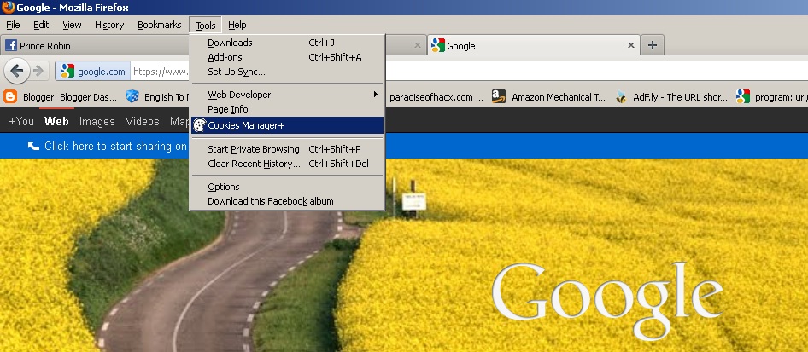Expand the Web Developer submenu
Screen dimensions: 808x352
pos(288,95)
